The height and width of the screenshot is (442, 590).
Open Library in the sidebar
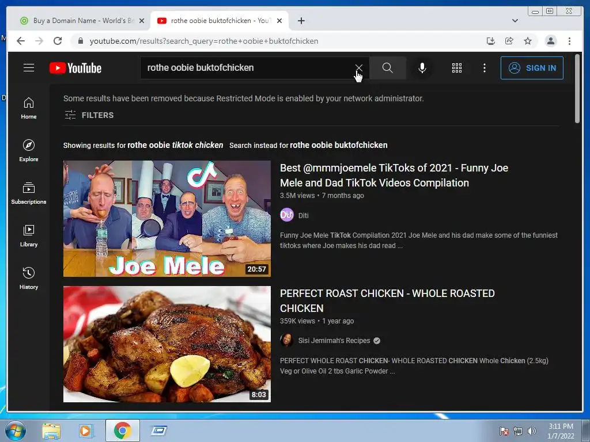[x=29, y=235]
